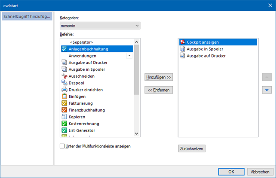Click the command list scrollbar down arrow
The height and width of the screenshot is (178, 276).
[x=137, y=134]
